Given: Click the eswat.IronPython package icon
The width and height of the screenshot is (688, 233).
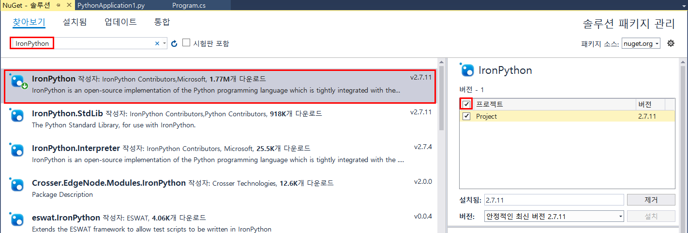Looking at the screenshot, I should pyautogui.click(x=17, y=219).
